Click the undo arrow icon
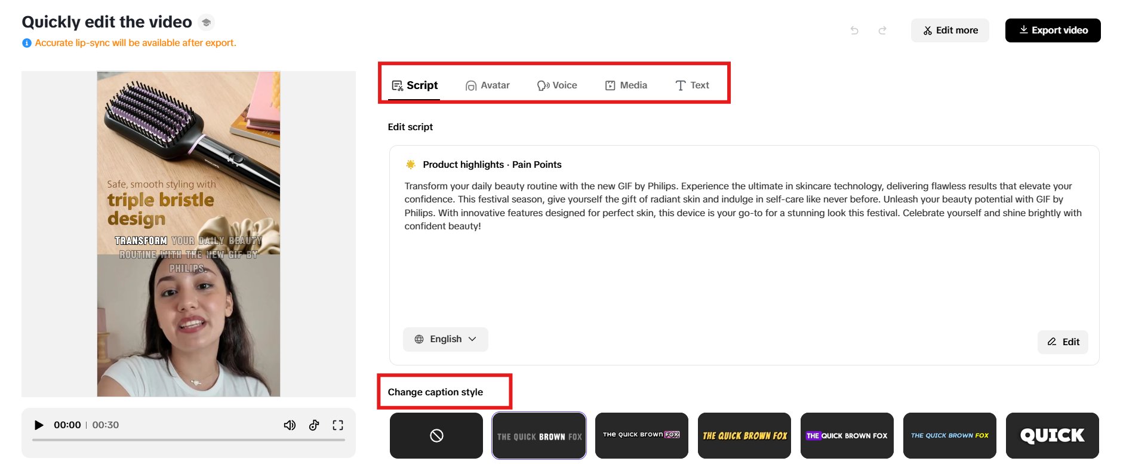1123x464 pixels. pyautogui.click(x=854, y=30)
